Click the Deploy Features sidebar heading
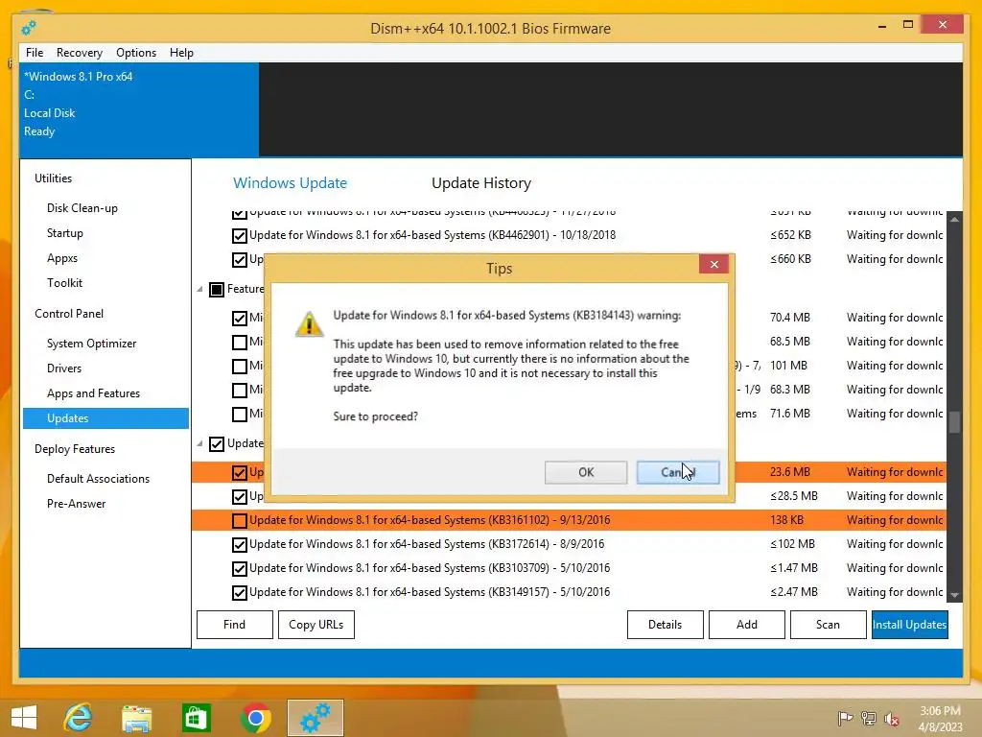Screen dimensions: 982x737 [75, 449]
